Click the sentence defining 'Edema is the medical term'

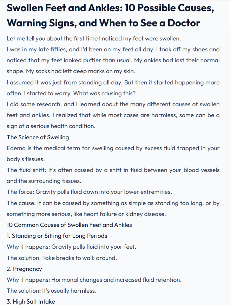pos(113,154)
